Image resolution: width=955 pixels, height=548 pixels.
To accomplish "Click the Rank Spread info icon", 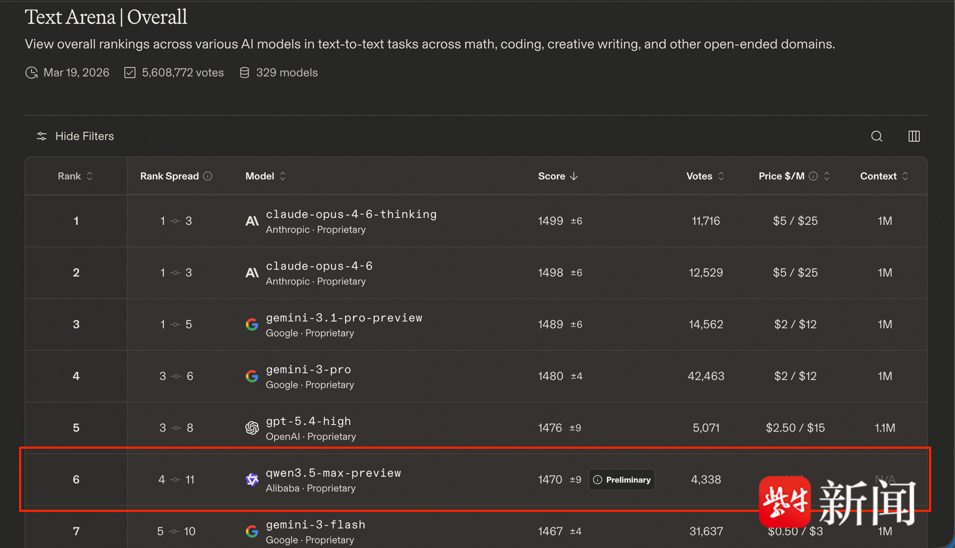I will (x=208, y=176).
